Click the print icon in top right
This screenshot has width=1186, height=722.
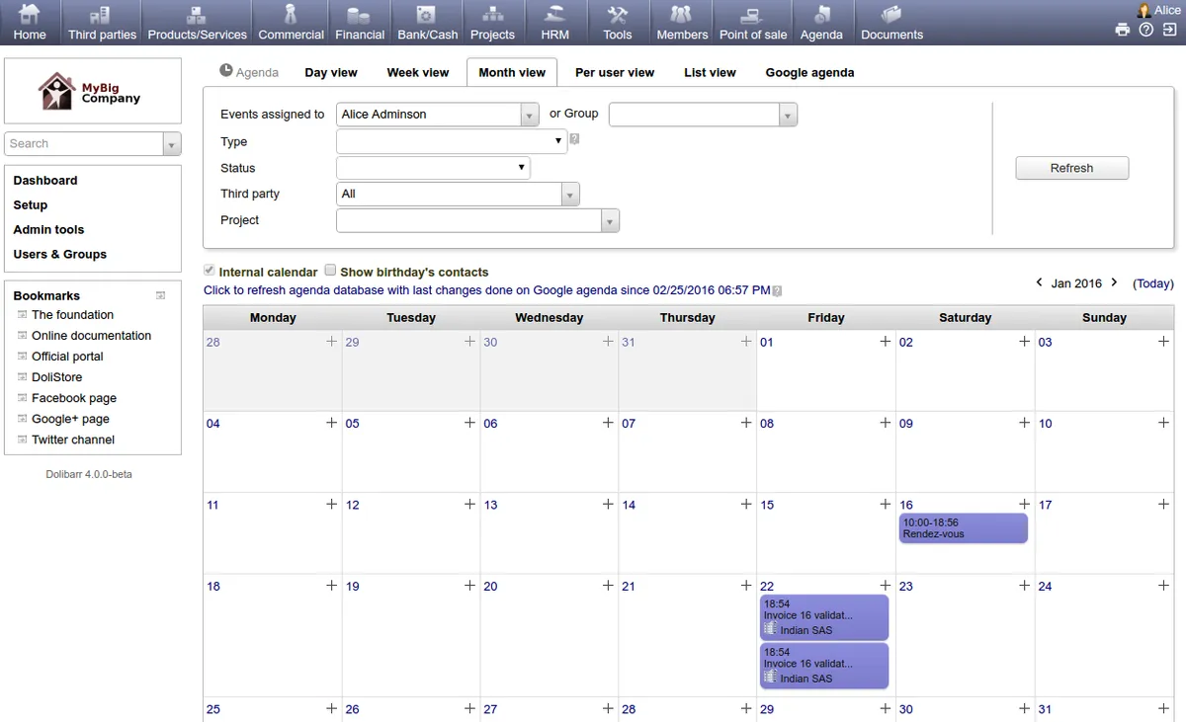pyautogui.click(x=1123, y=30)
